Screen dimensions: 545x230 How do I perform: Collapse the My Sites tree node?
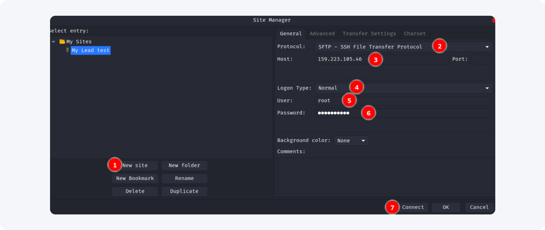[x=54, y=42]
